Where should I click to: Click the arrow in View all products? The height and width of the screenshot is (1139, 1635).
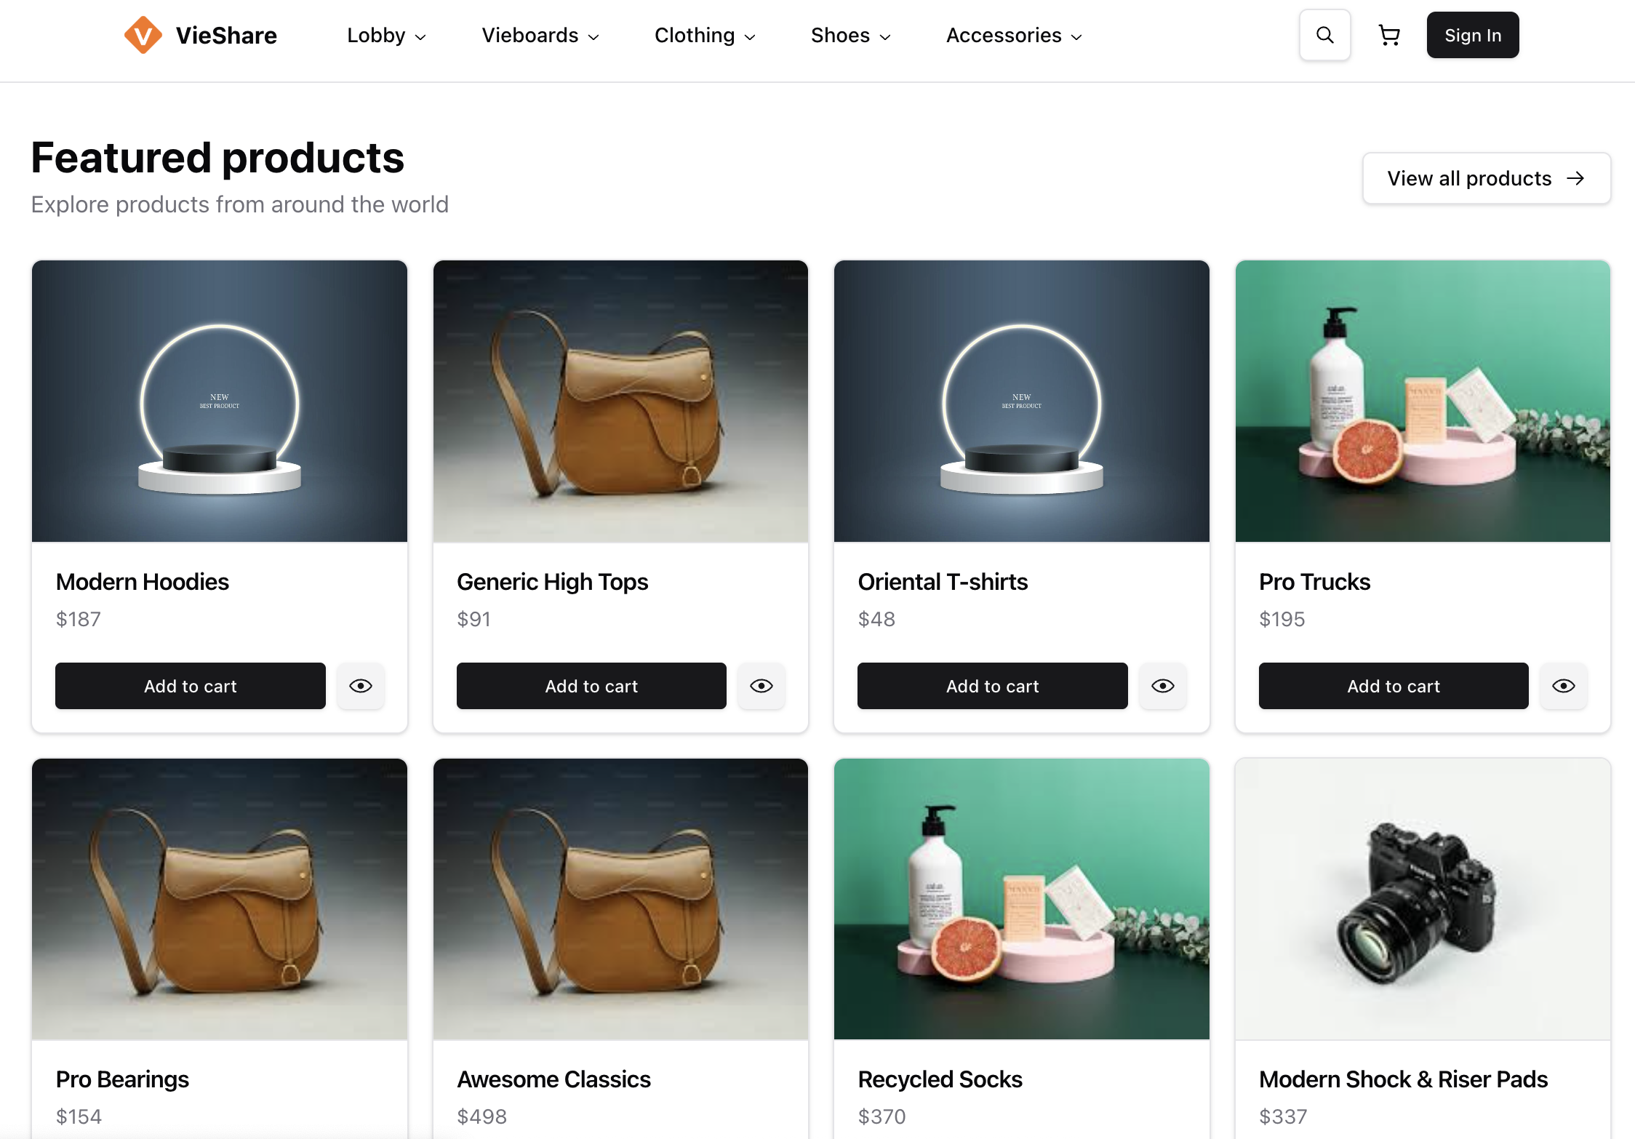click(1575, 178)
